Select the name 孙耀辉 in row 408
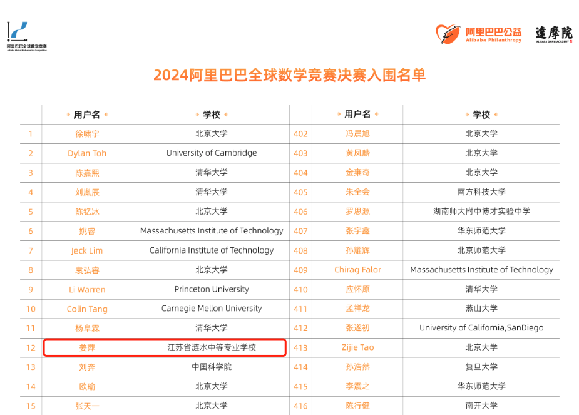579x415 pixels. click(357, 250)
